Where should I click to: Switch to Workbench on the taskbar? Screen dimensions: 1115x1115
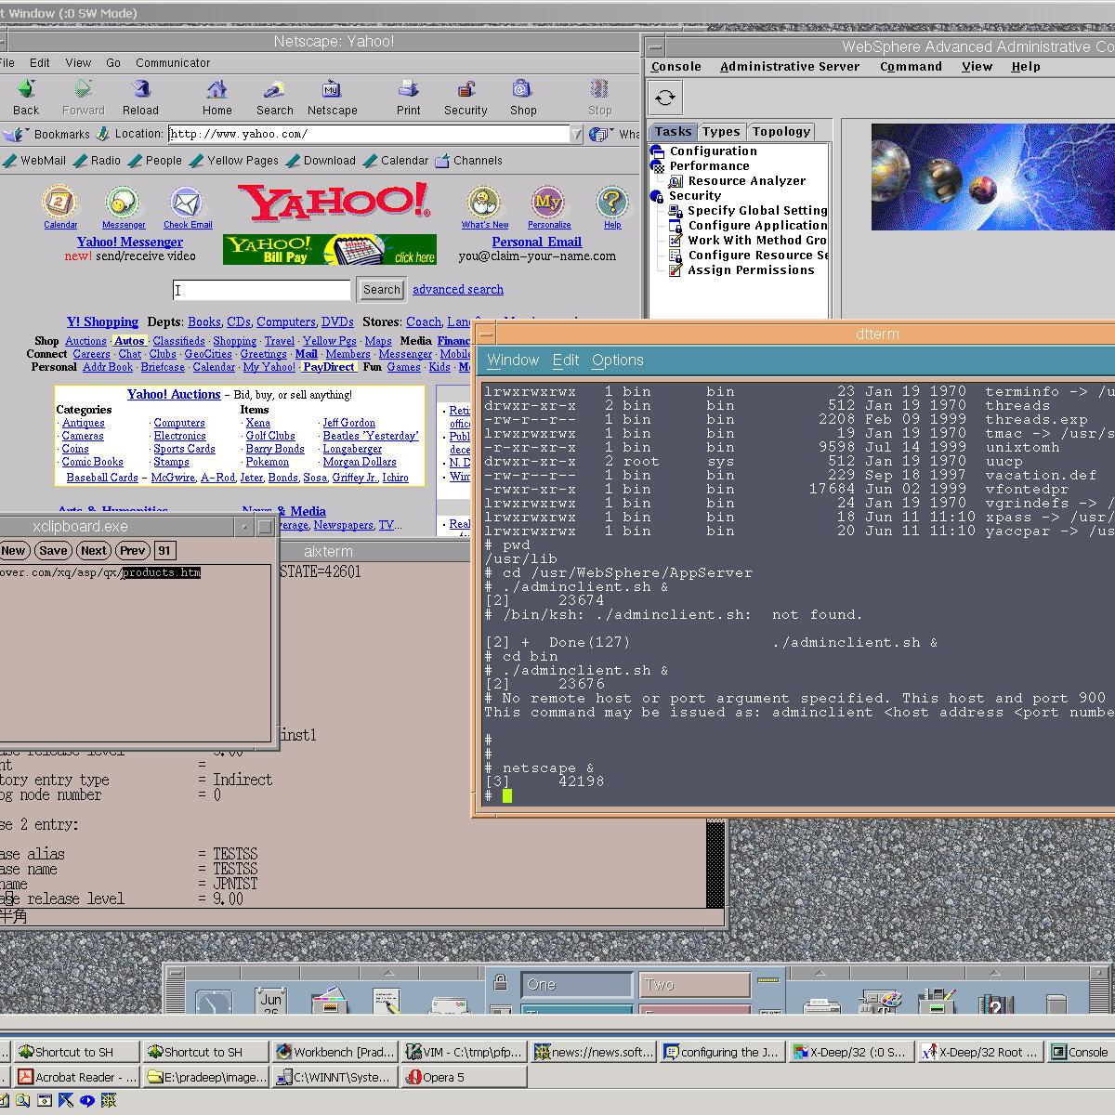tap(336, 1052)
